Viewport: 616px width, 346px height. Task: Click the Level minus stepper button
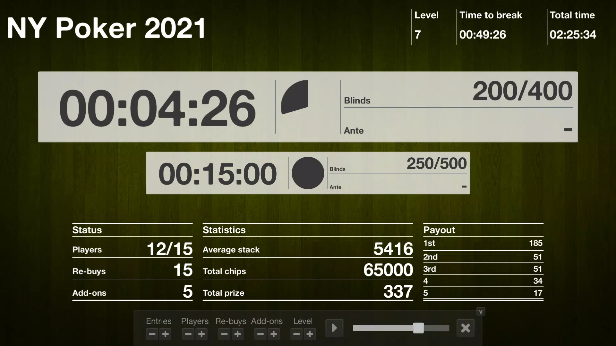(x=296, y=334)
